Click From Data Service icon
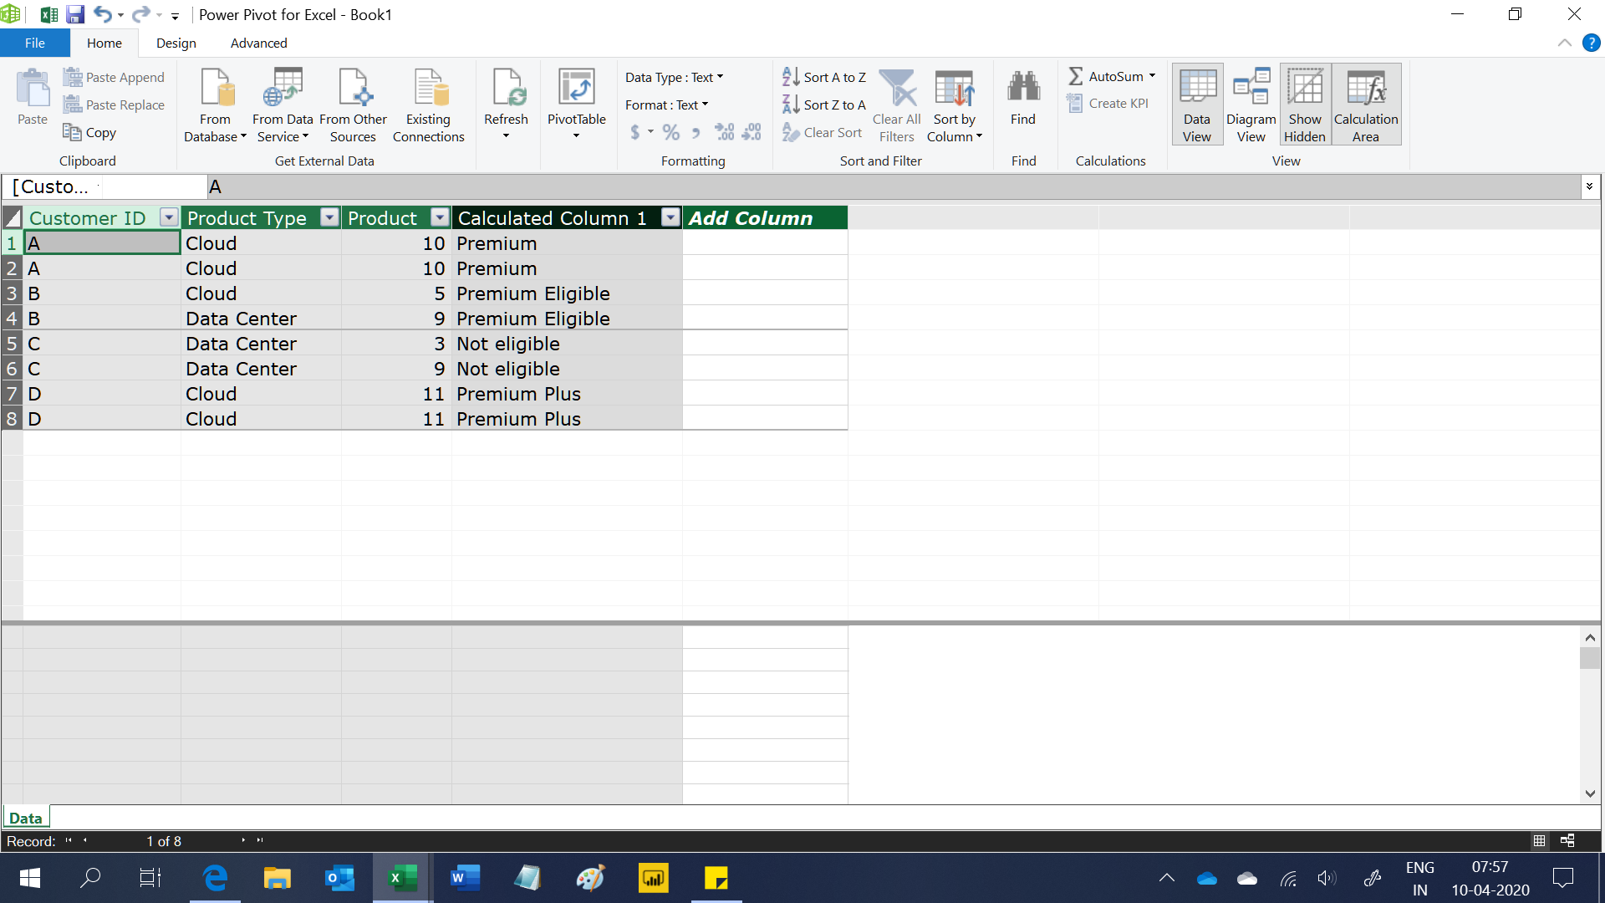The width and height of the screenshot is (1605, 903). pos(283,88)
